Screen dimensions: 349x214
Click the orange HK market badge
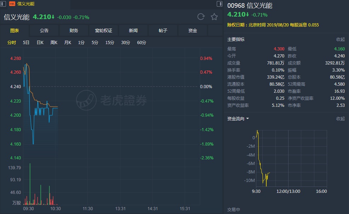click(x=12, y=4)
